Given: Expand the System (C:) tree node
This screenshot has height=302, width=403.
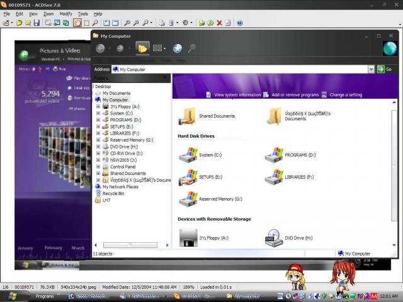Looking at the screenshot, I should 98,113.
